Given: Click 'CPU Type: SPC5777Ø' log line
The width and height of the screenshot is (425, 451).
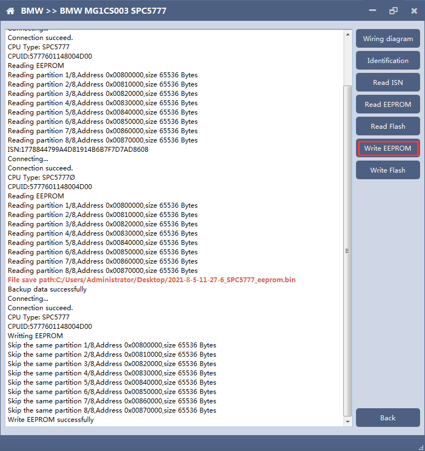Looking at the screenshot, I should coord(41,178).
